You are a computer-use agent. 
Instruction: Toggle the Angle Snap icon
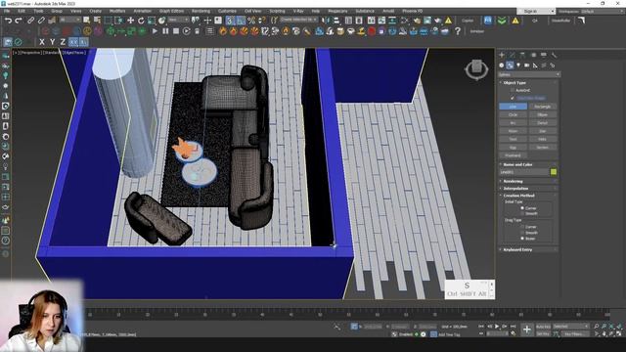[241, 21]
